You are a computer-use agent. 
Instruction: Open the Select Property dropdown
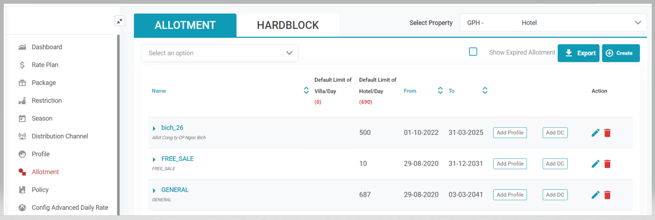click(x=553, y=23)
